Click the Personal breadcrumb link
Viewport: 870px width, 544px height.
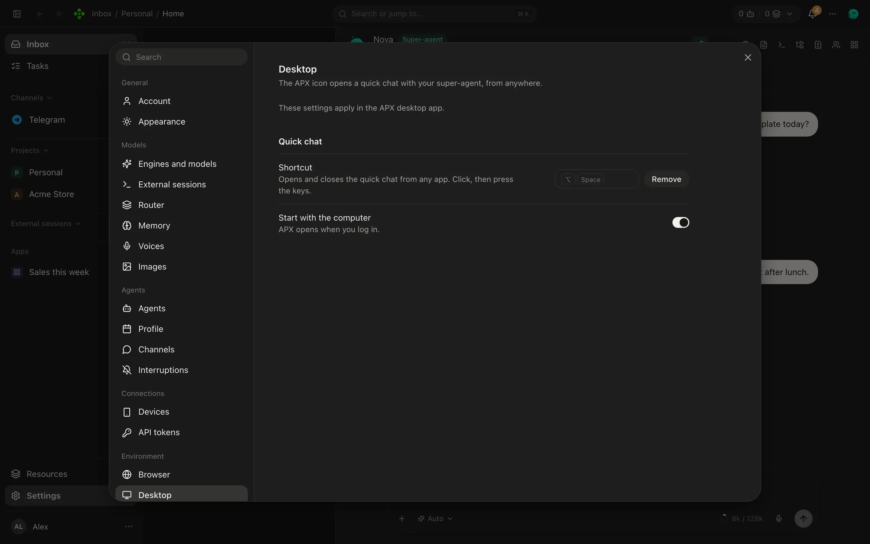137,14
